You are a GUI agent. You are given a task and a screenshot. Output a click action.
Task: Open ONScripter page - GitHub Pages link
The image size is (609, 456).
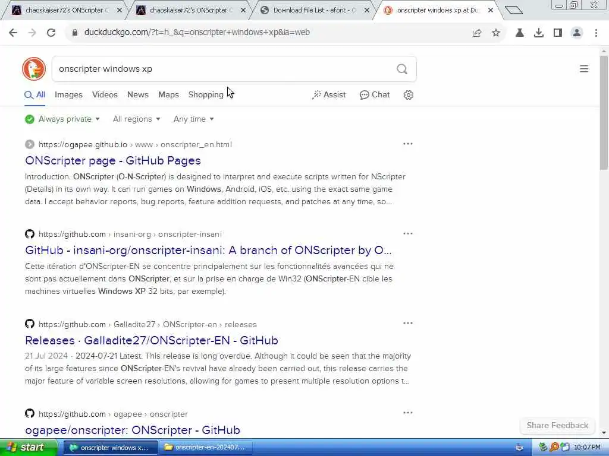pyautogui.click(x=113, y=160)
